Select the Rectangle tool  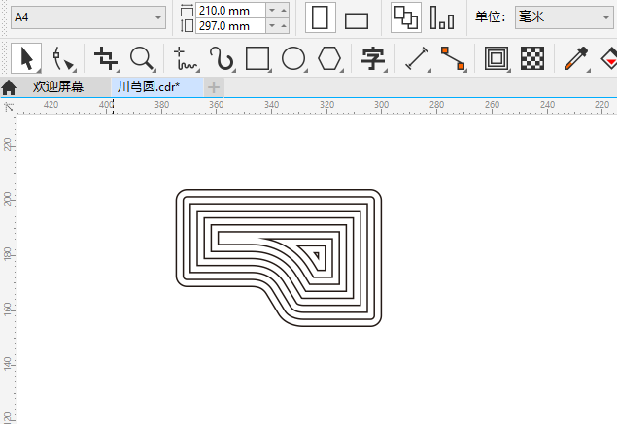(257, 58)
